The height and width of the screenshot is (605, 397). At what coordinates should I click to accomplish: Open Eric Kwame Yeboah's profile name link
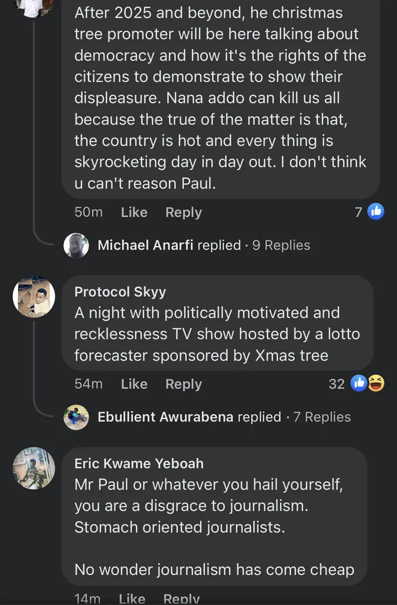139,464
